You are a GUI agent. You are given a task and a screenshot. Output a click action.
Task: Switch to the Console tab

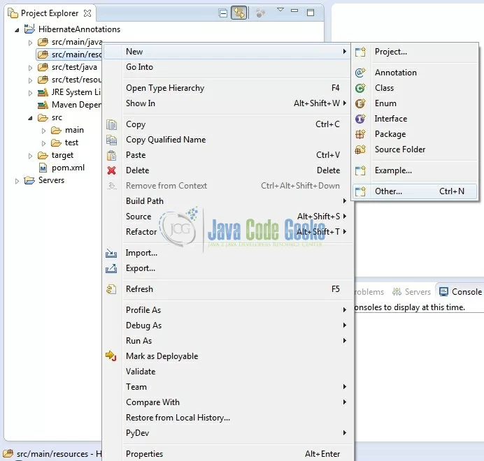click(x=460, y=292)
